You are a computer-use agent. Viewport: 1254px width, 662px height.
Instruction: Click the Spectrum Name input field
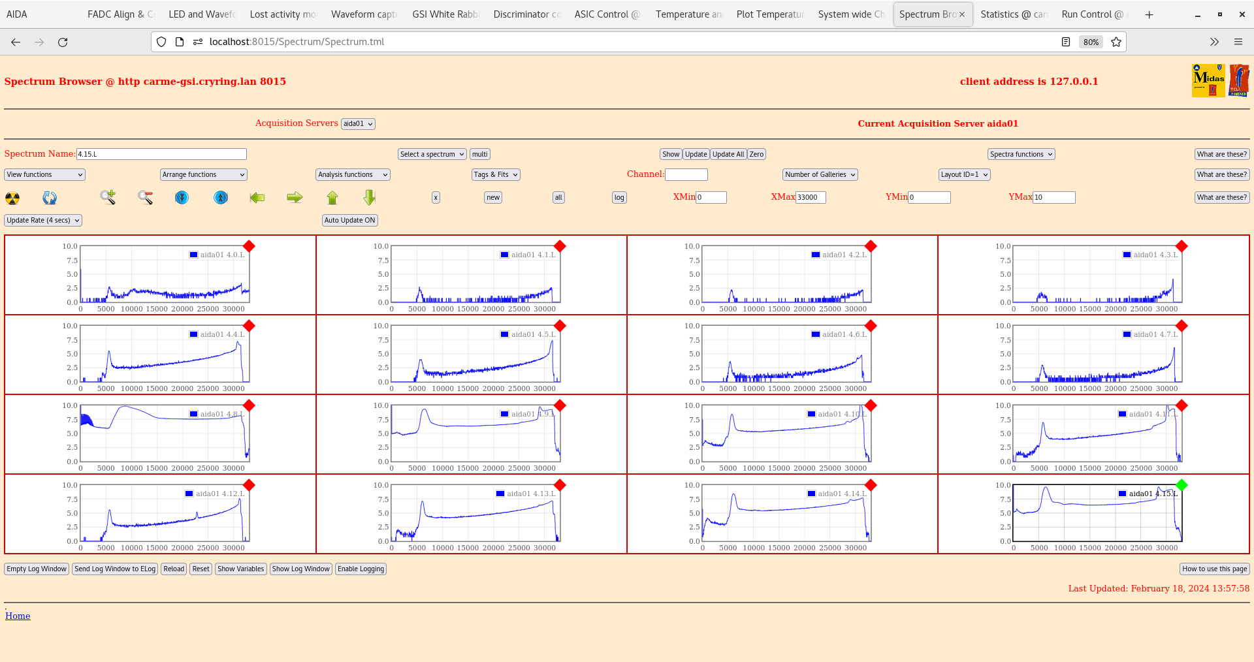161,154
